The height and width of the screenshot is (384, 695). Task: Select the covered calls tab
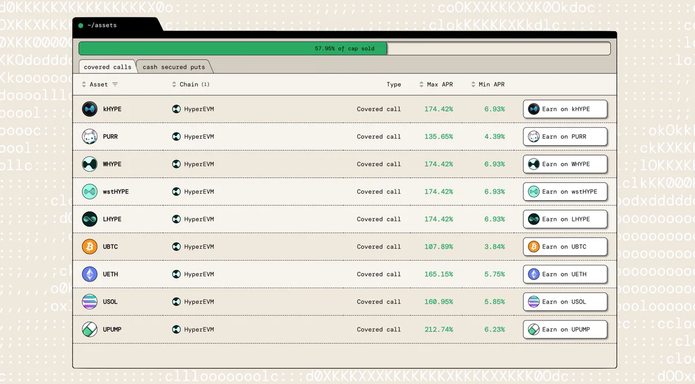coord(107,67)
